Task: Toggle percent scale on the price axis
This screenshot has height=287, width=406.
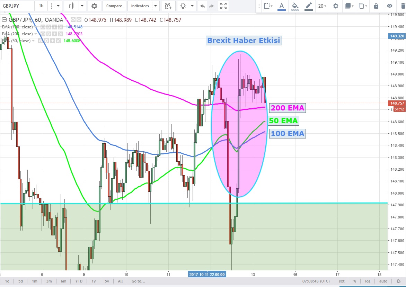Action: (x=355, y=281)
